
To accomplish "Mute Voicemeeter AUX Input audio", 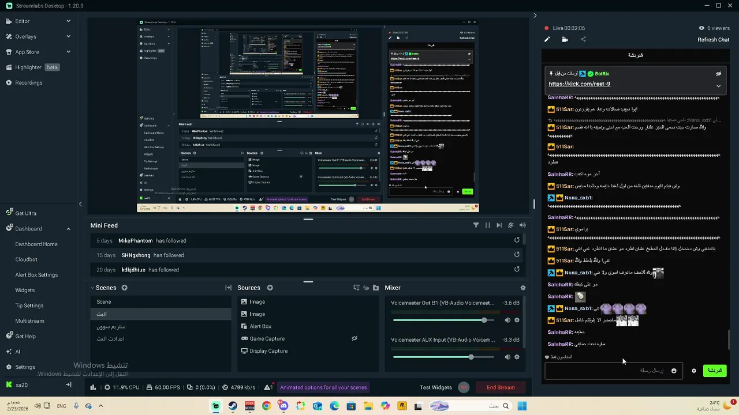I will pyautogui.click(x=507, y=357).
